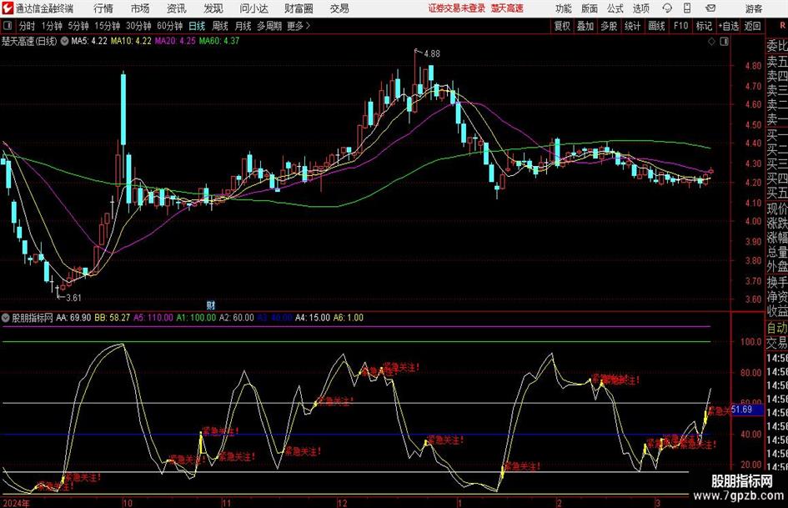The image size is (788, 508).
Task: Open the mail envelope icon
Action: pyautogui.click(x=710, y=8)
